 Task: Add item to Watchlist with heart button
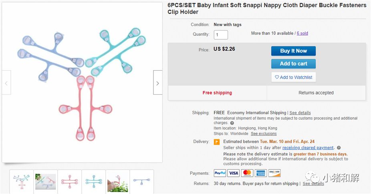coord(293,77)
